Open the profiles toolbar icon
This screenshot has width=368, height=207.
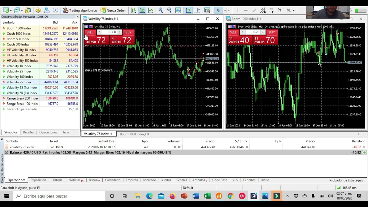click(17, 10)
